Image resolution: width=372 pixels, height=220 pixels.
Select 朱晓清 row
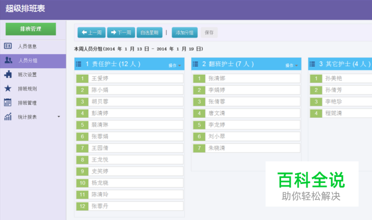coord(247,148)
